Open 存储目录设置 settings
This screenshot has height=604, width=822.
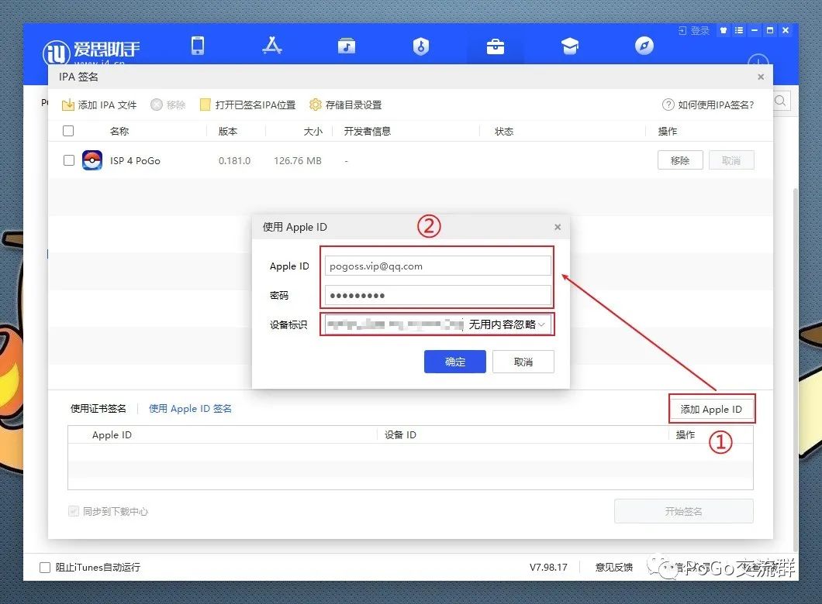(x=345, y=105)
